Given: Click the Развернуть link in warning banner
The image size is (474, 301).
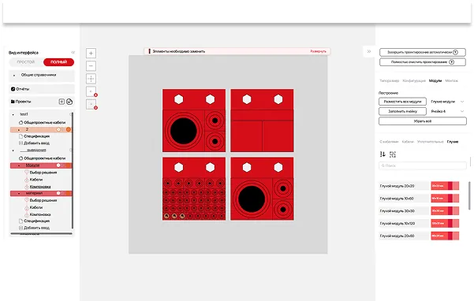Looking at the screenshot, I should point(319,51).
